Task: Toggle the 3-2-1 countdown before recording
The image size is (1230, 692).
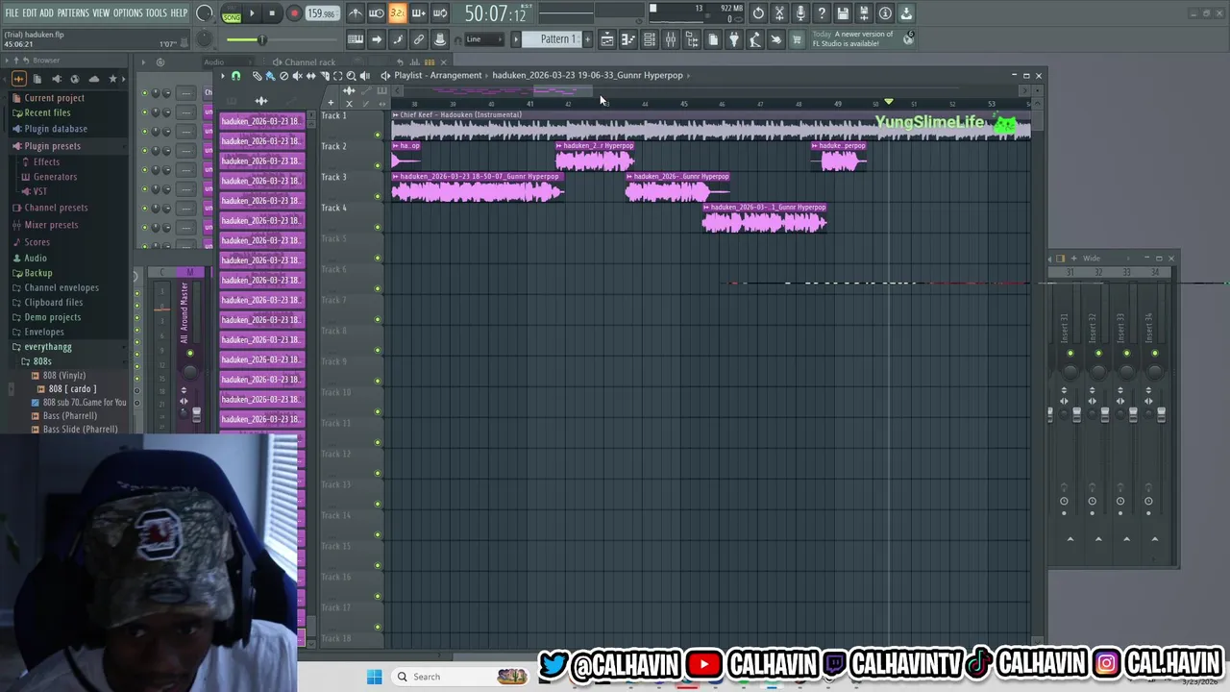Action: 397,13
